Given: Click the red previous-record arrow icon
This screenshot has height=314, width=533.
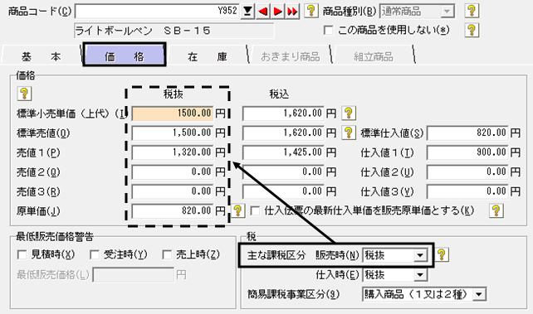Looking at the screenshot, I should point(262,12).
